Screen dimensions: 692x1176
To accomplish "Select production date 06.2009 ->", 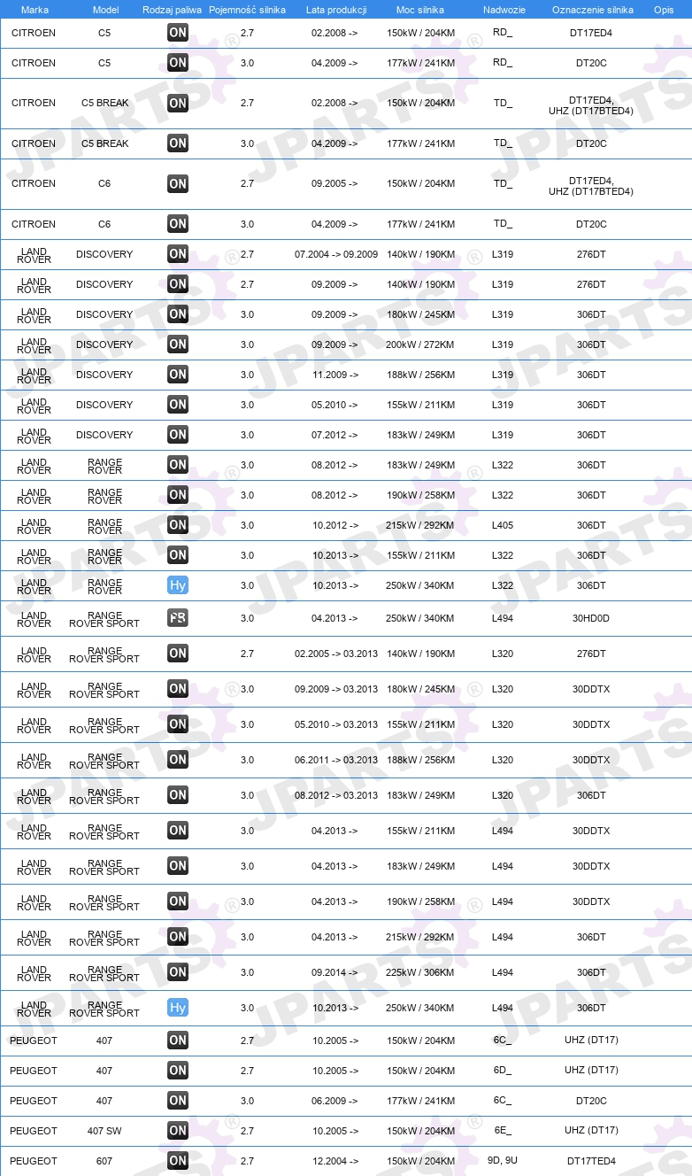I will click(x=335, y=1102).
